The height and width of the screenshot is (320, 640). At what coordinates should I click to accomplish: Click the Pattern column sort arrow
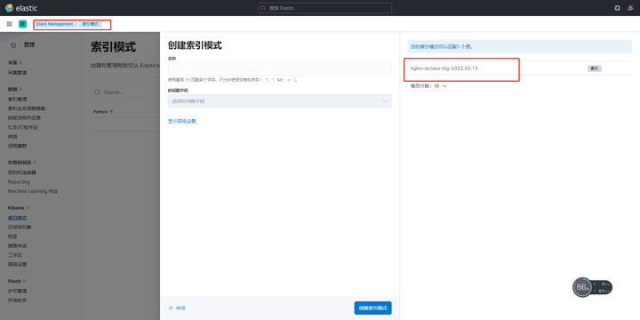click(x=112, y=112)
